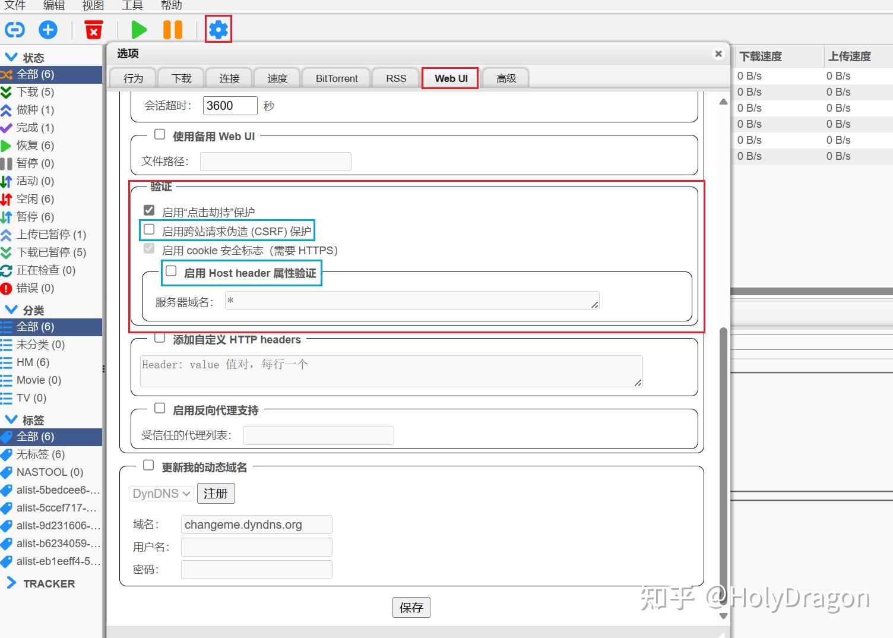Click the orange pause torrents icon

pos(172,29)
